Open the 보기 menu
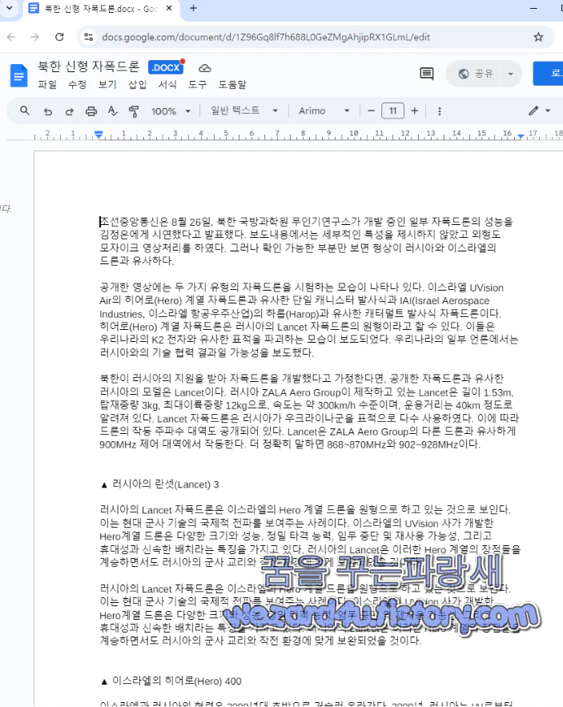The width and height of the screenshot is (563, 707). pyautogui.click(x=107, y=84)
